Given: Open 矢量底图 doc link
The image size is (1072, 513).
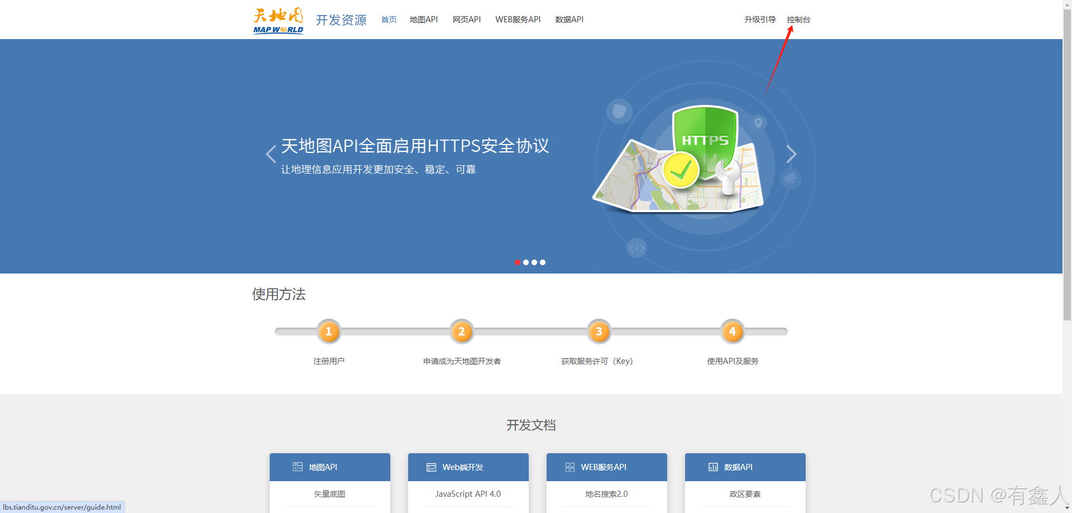Looking at the screenshot, I should pyautogui.click(x=329, y=494).
